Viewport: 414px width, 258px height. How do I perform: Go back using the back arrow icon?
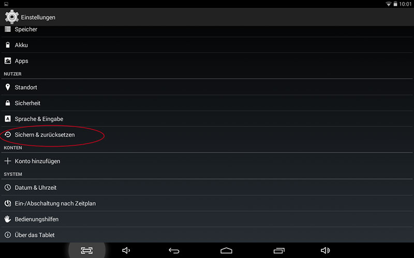coord(174,251)
